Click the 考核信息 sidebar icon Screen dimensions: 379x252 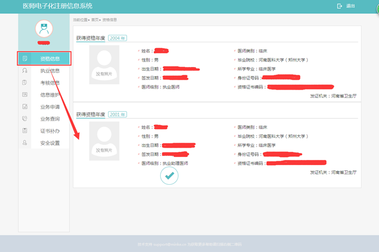25,83
